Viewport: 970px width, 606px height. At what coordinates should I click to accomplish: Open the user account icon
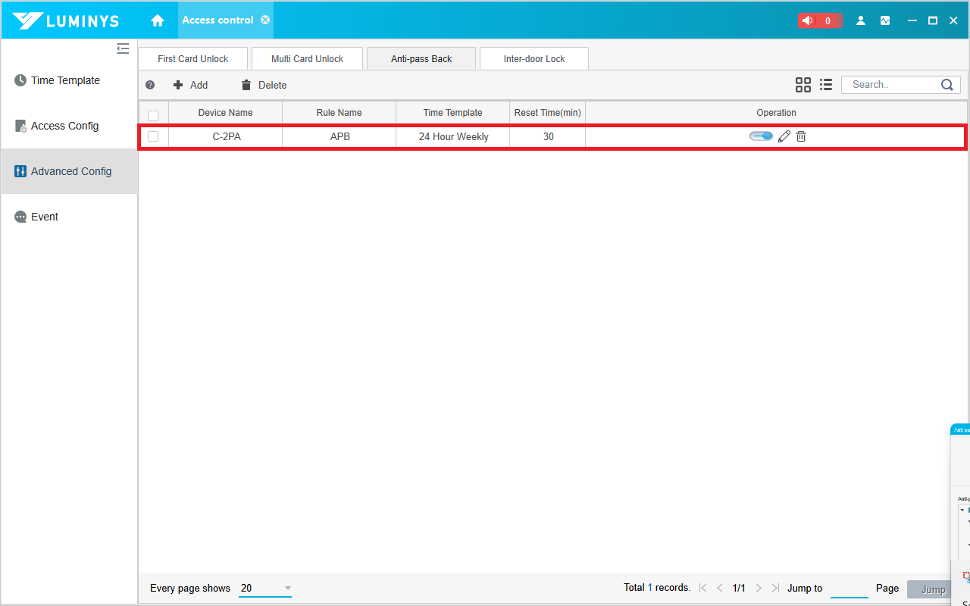861,20
